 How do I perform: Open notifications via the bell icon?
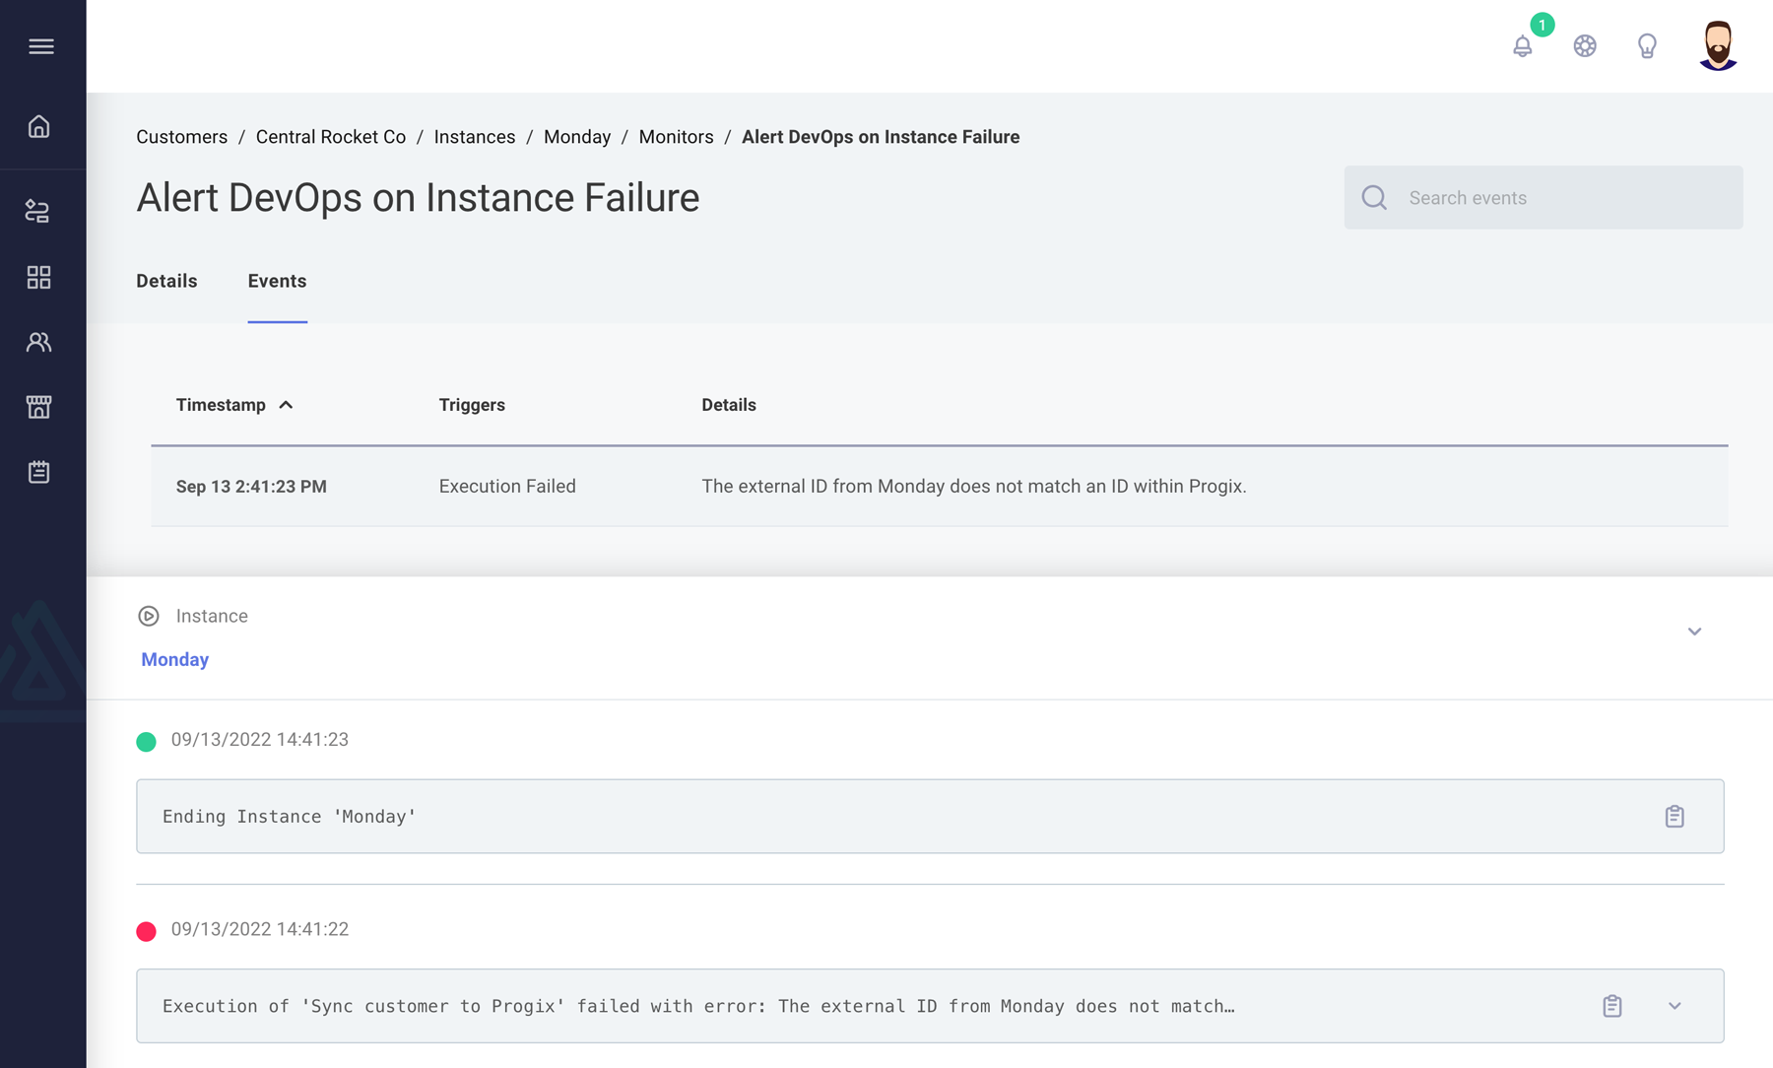pos(1522,45)
